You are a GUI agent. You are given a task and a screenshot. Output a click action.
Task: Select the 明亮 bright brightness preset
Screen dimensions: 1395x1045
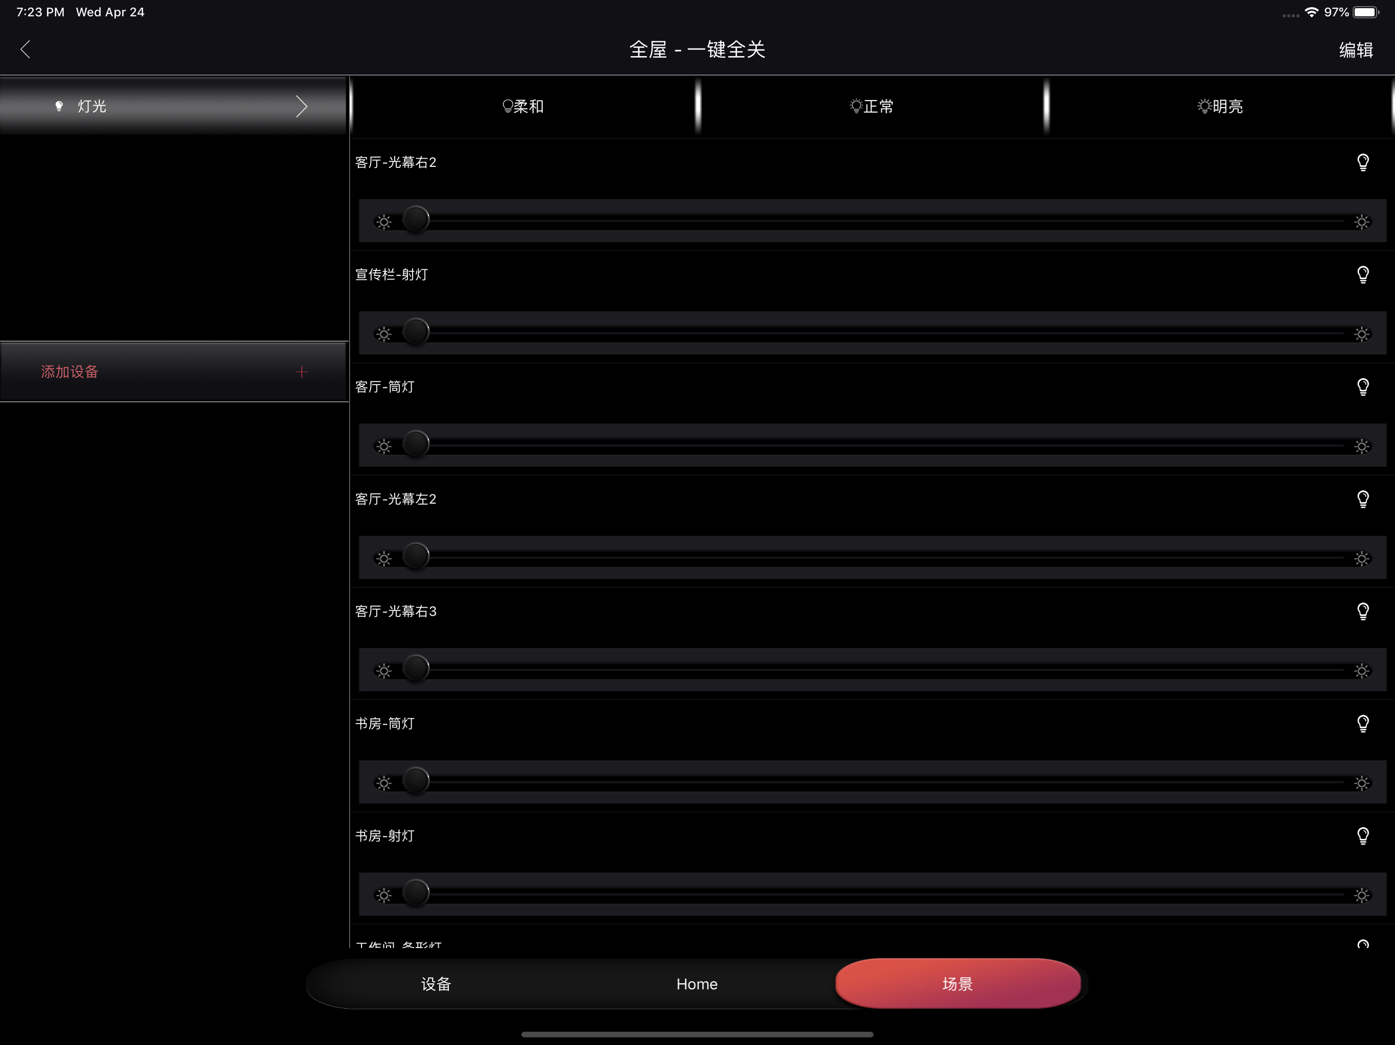[x=1220, y=106]
